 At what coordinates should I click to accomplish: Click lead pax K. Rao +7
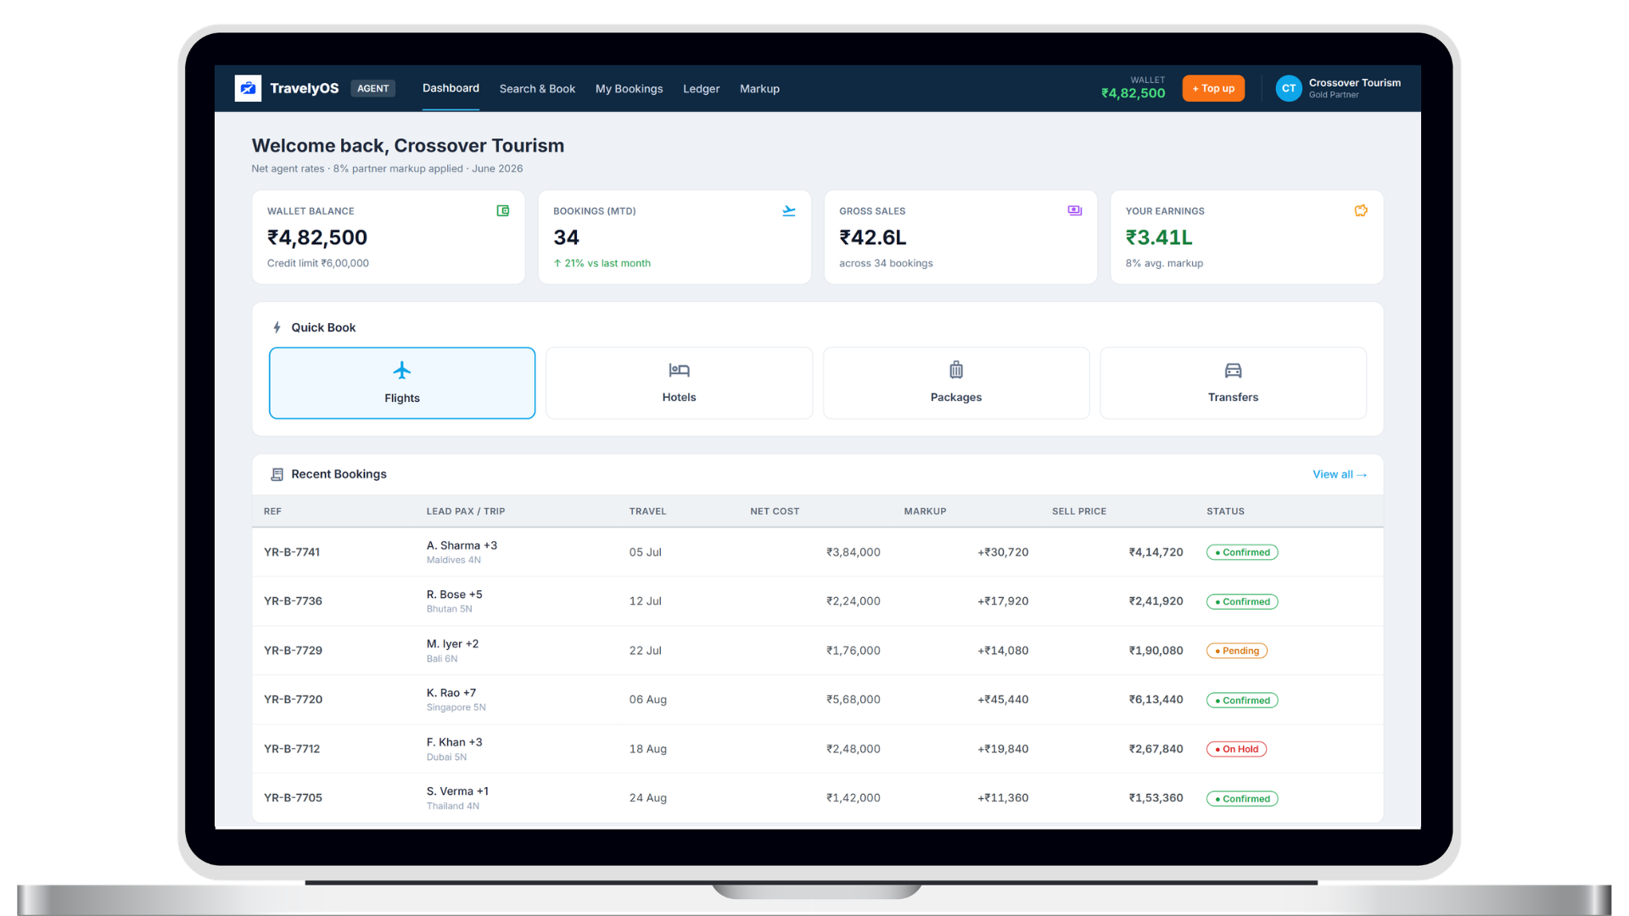(x=451, y=693)
